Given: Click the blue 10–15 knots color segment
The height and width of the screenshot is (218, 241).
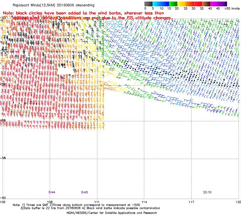Looking at the screenshot, I should tap(165, 4).
